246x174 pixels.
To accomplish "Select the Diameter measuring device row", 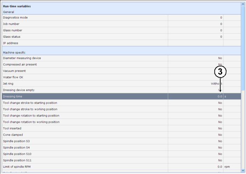I will coord(84,58).
